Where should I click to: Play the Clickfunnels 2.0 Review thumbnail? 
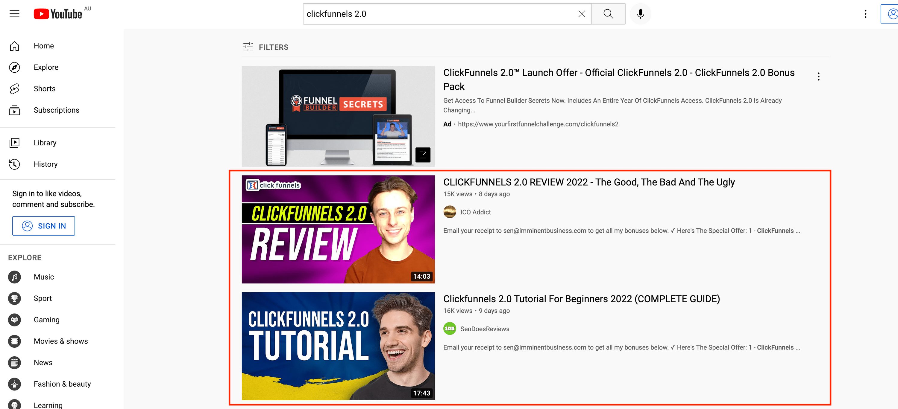[338, 229]
